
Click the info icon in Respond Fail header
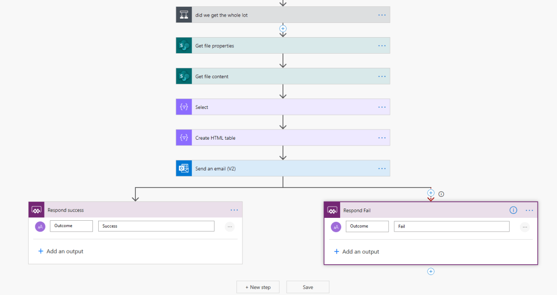click(513, 210)
